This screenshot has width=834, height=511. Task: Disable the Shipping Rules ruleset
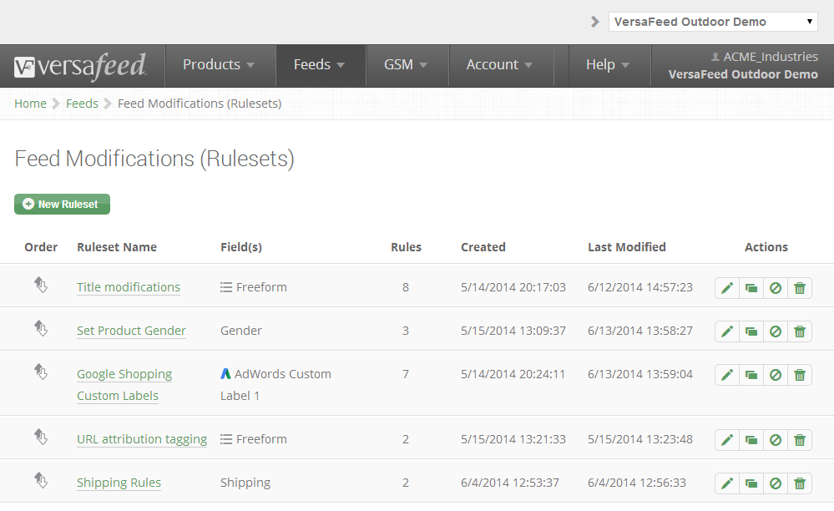(776, 484)
